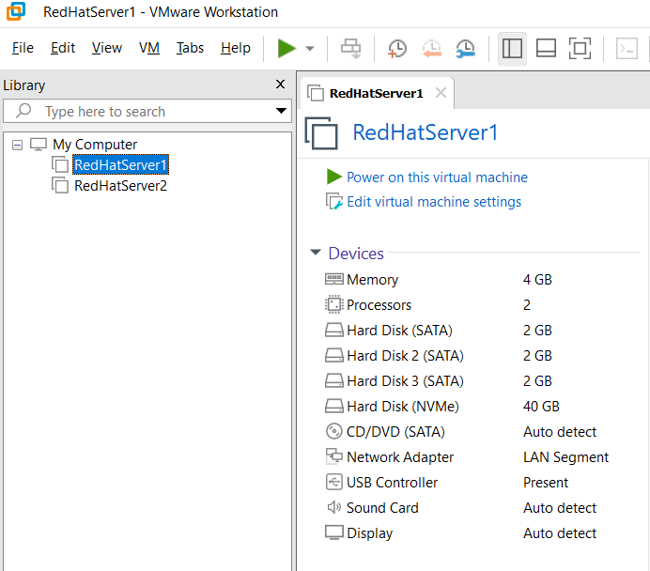Click Power on this virtual machine link

pyautogui.click(x=437, y=177)
